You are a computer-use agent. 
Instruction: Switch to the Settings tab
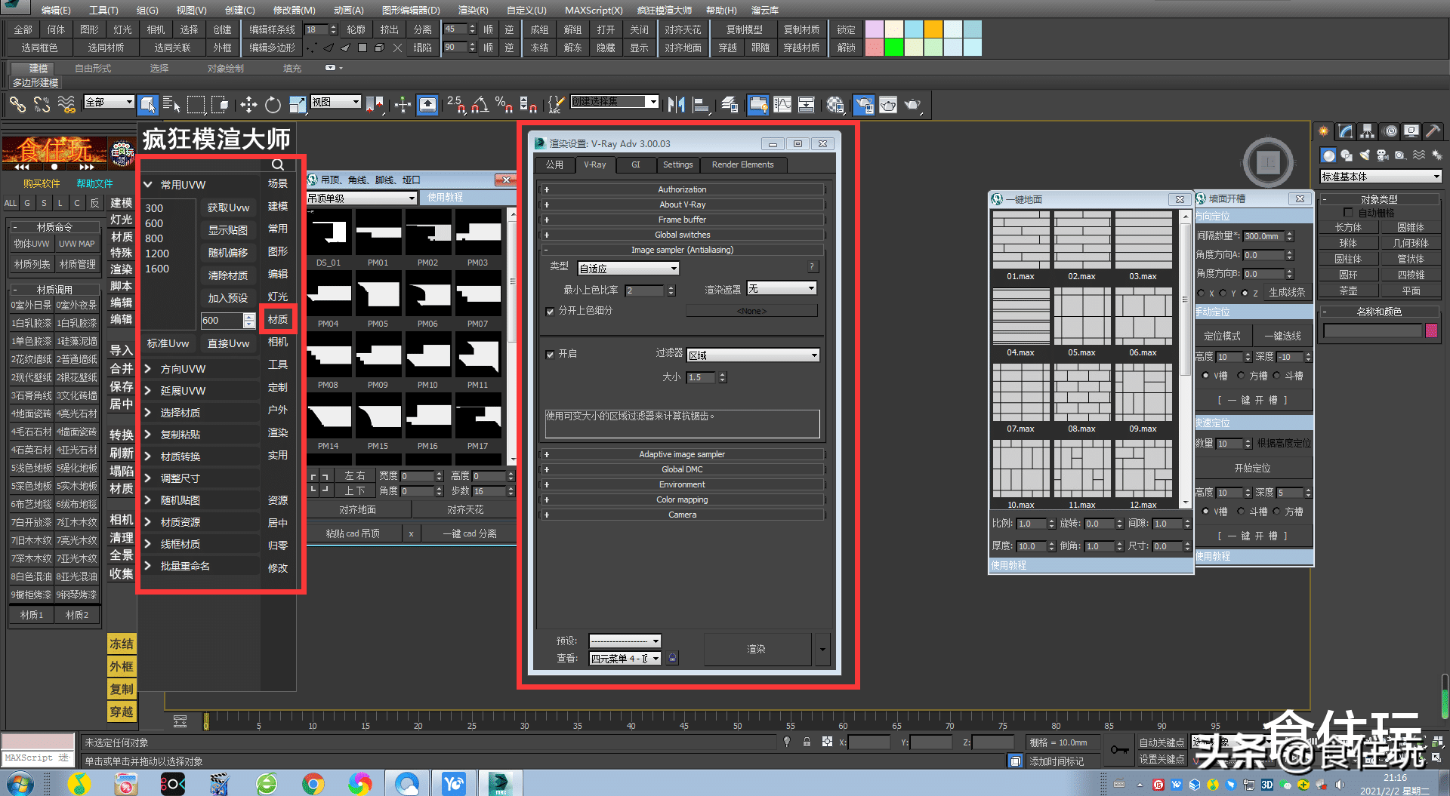tap(677, 164)
